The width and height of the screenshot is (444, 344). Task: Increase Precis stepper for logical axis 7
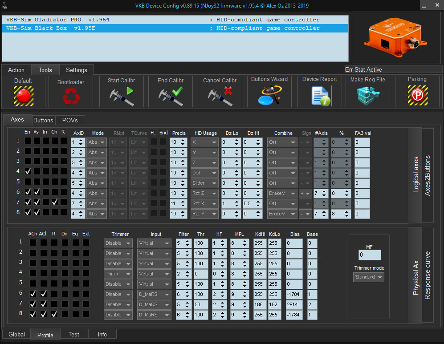pos(183,202)
